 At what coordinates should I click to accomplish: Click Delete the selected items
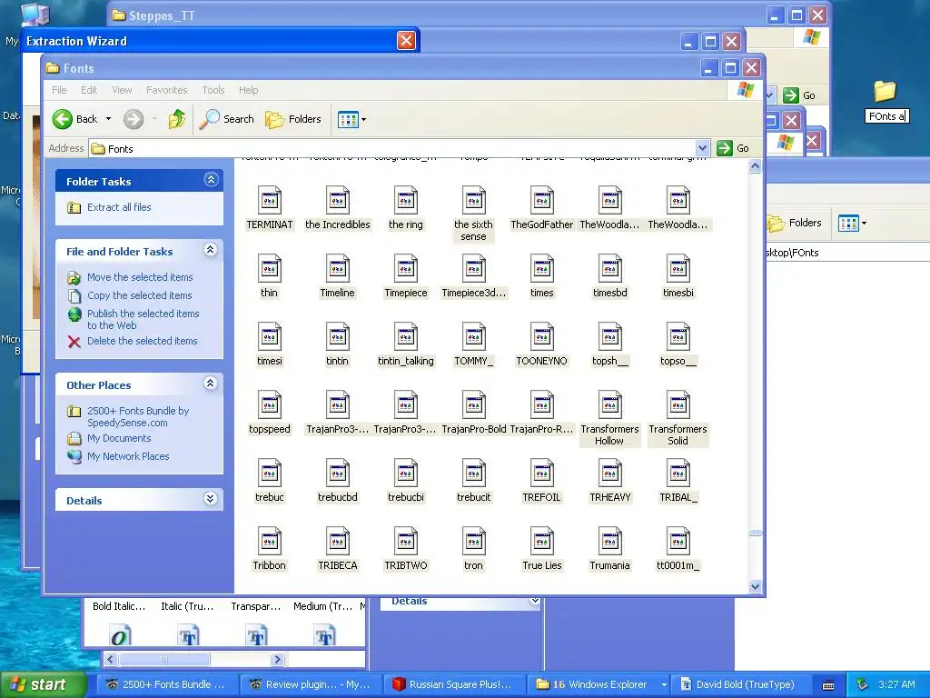(143, 342)
